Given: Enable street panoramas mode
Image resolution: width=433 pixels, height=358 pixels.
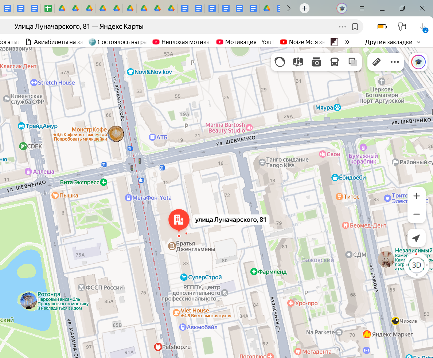Looking at the screenshot, I should (298, 62).
